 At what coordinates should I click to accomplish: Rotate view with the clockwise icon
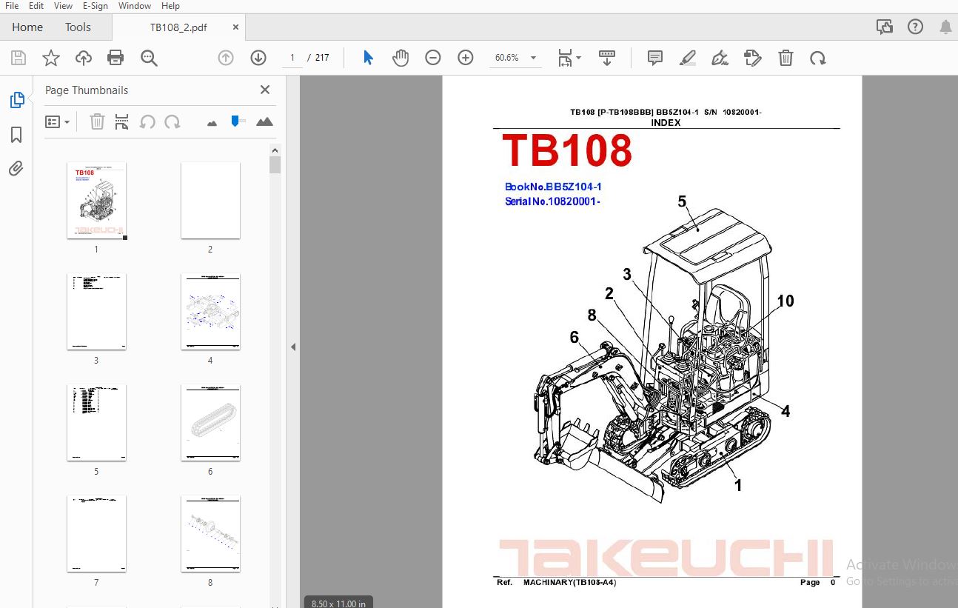[x=818, y=58]
